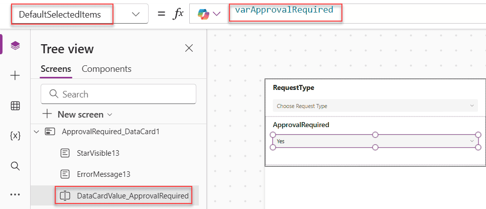The height and width of the screenshot is (209, 486).
Task: Open the Data table icon in sidebar
Action: click(x=15, y=106)
